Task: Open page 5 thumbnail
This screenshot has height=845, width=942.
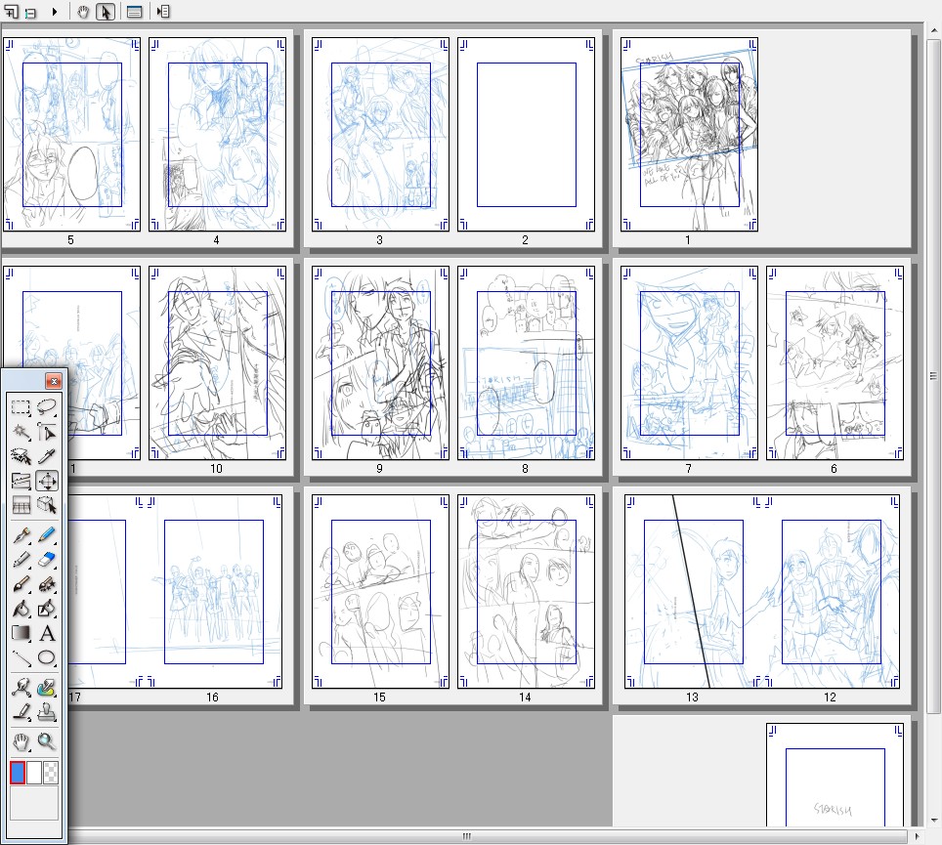Action: [x=71, y=135]
